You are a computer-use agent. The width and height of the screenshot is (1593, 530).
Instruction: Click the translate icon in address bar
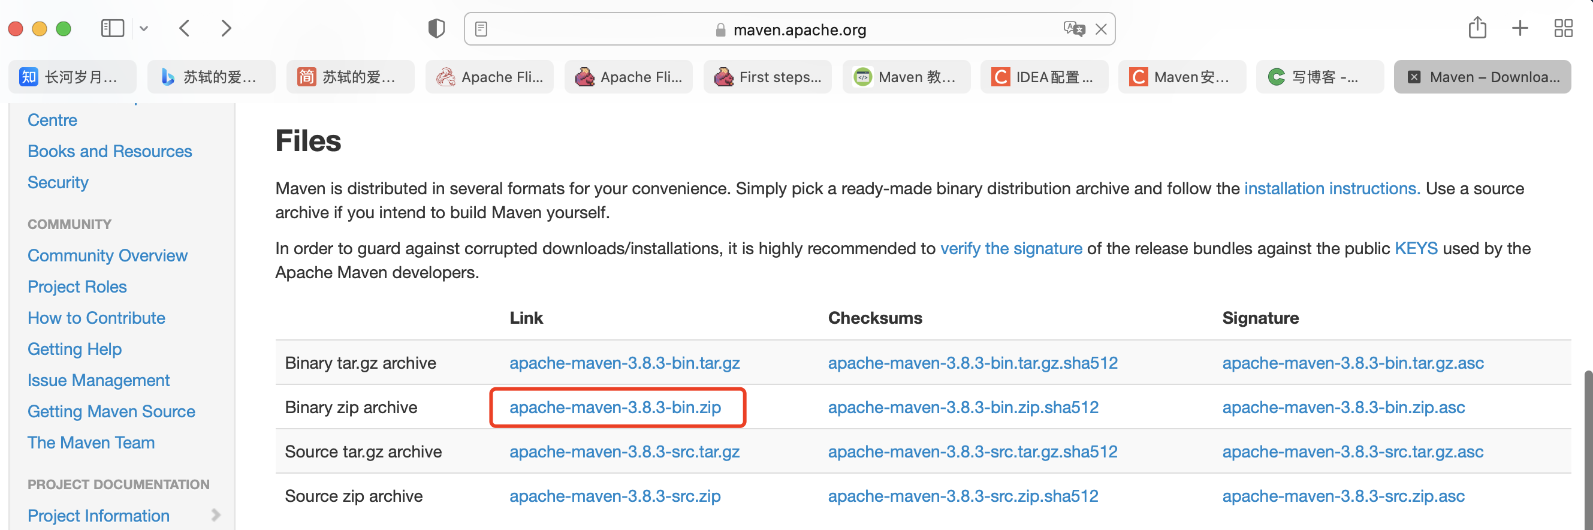click(x=1073, y=29)
